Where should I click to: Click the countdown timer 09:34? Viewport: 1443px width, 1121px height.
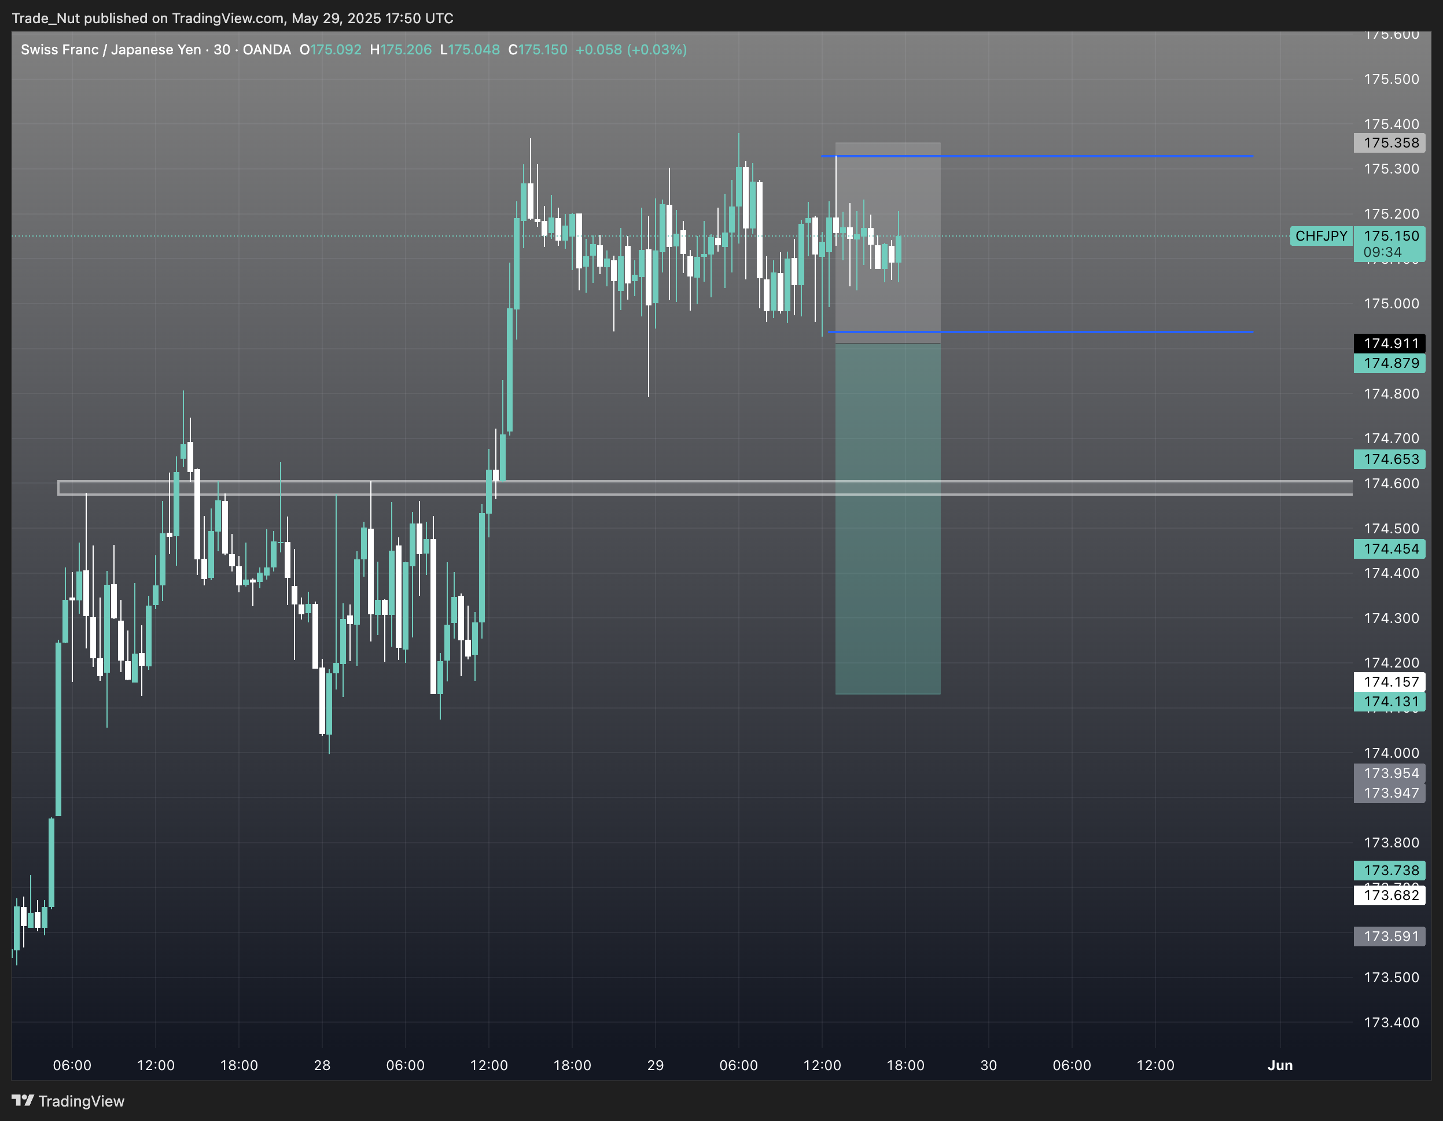1382,252
